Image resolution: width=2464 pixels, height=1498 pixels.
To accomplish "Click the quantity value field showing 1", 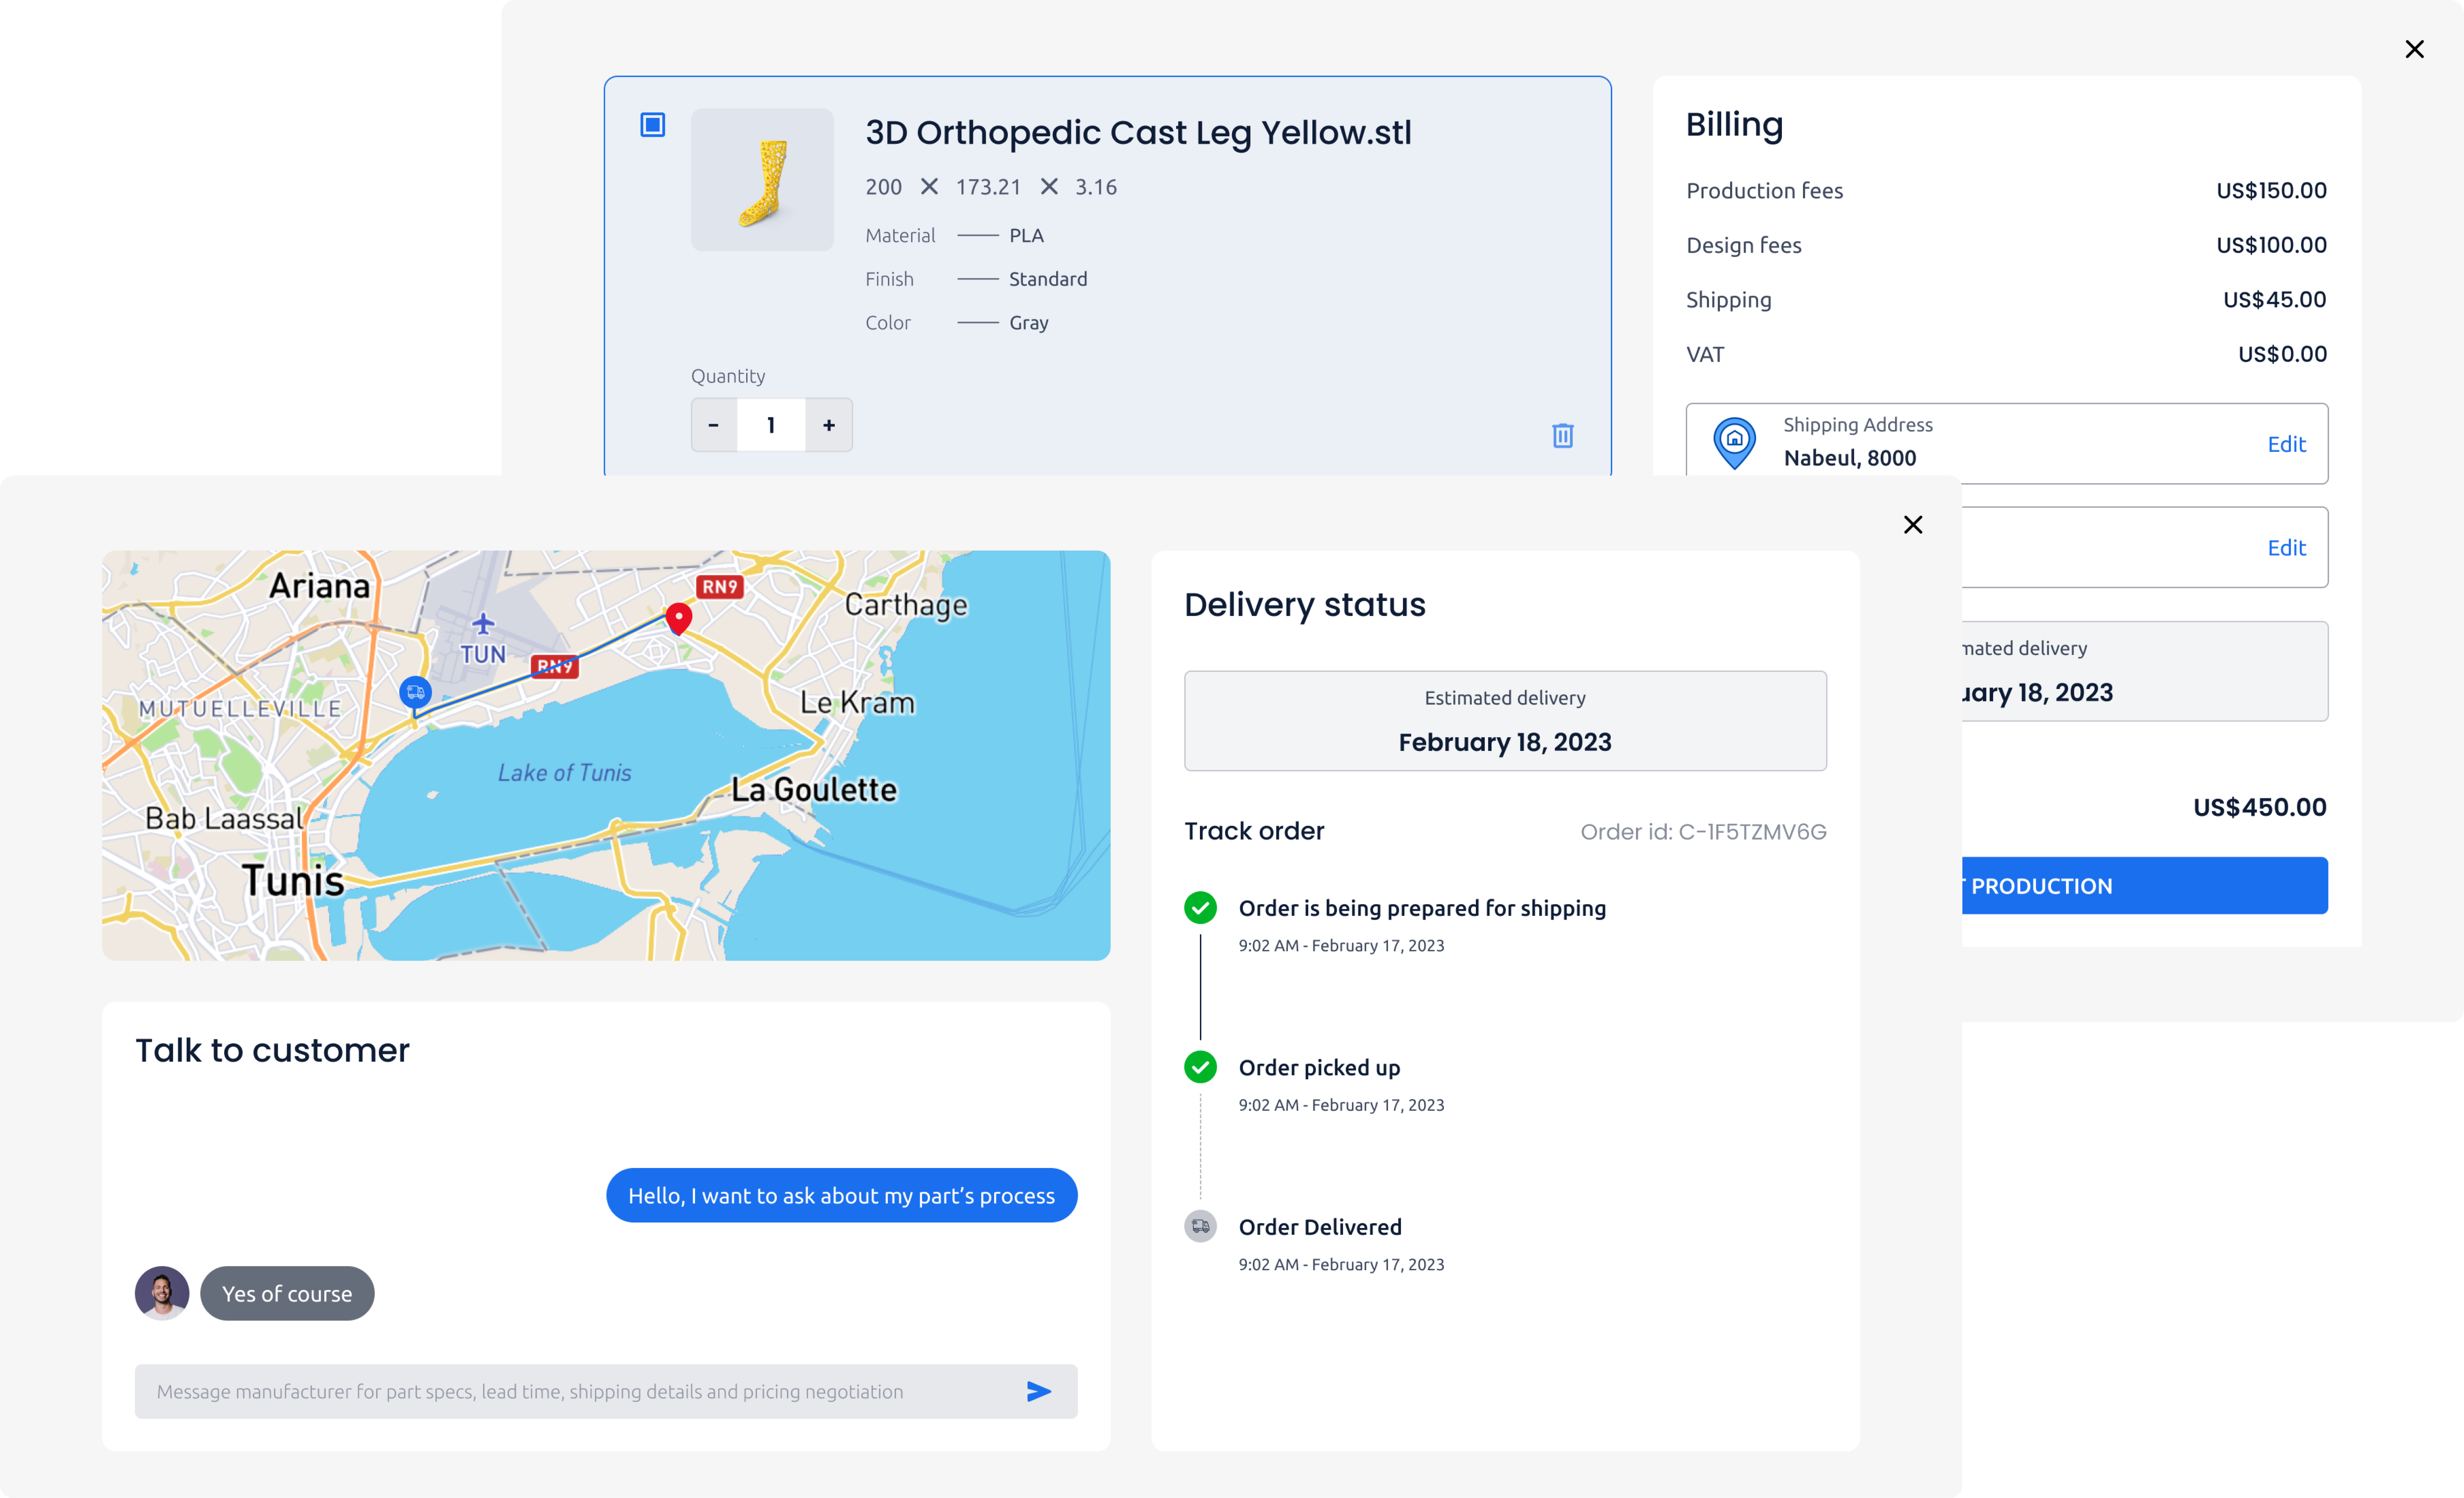I will pyautogui.click(x=771, y=425).
